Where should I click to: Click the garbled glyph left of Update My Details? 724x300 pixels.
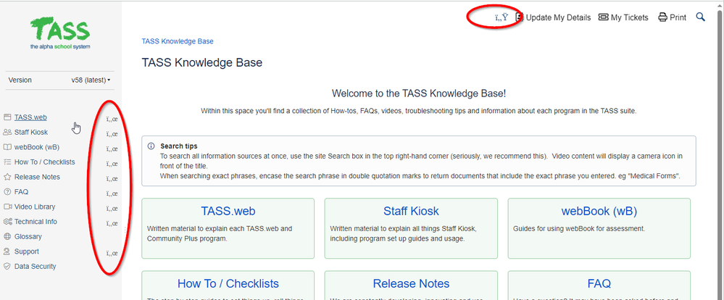(x=501, y=17)
